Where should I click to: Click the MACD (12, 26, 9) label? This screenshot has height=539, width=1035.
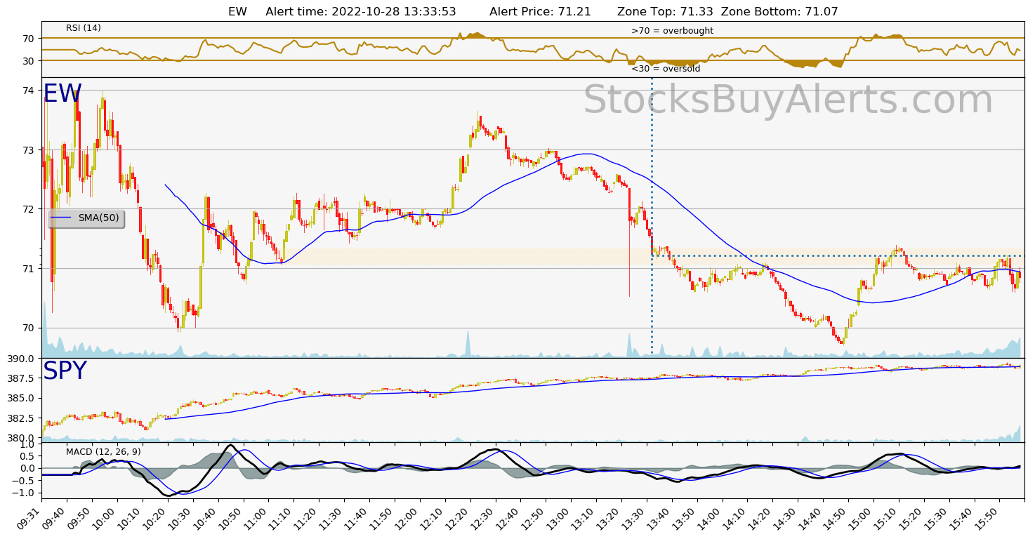point(103,452)
